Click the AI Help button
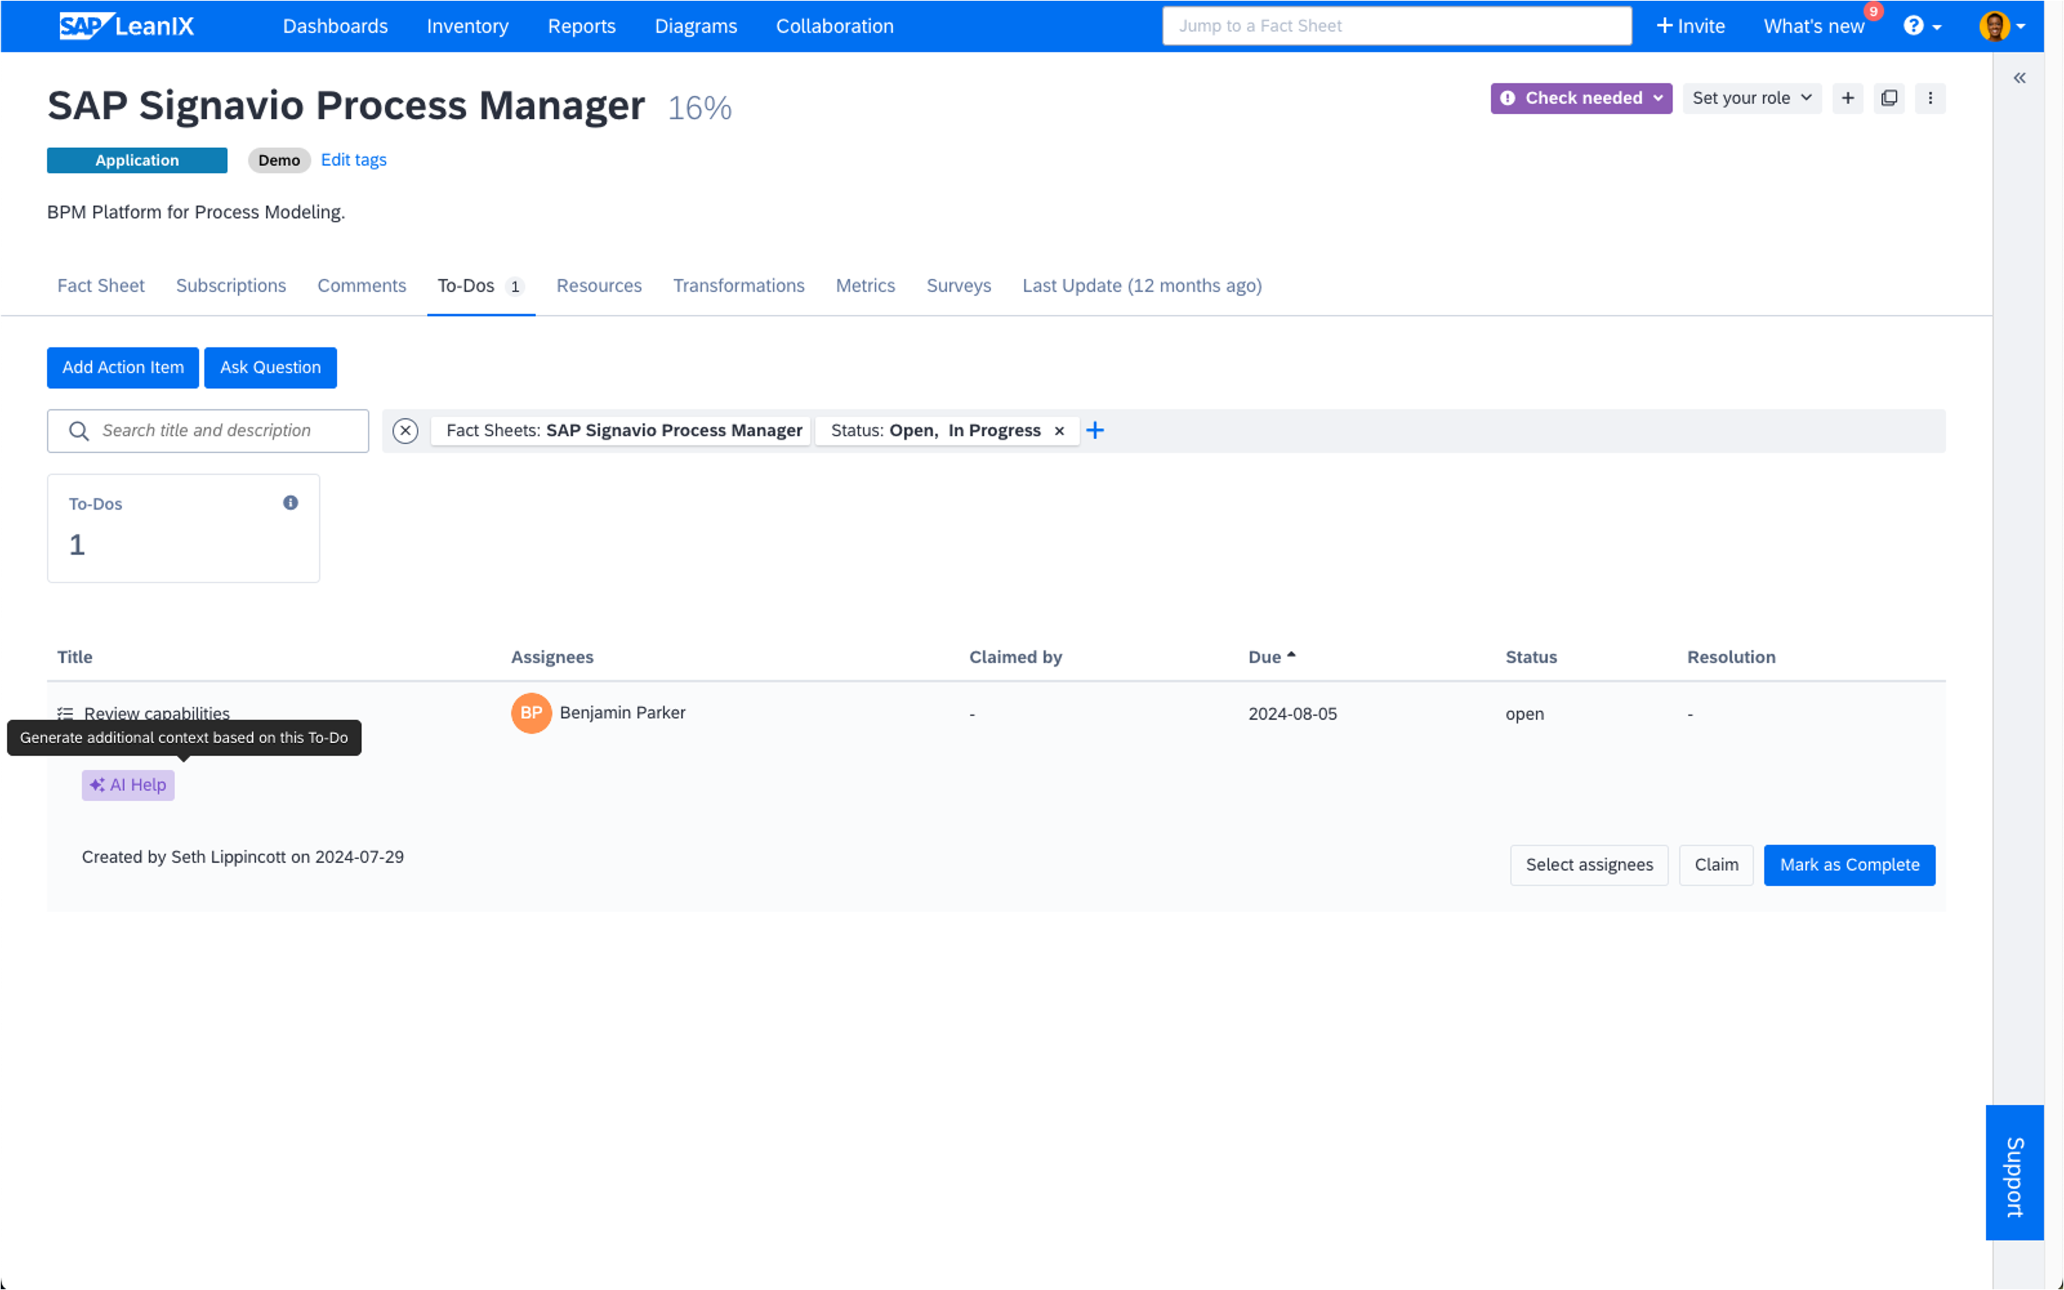2064x1290 pixels. tap(128, 785)
